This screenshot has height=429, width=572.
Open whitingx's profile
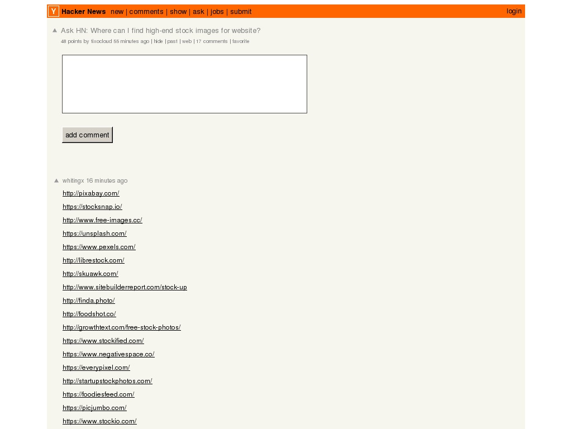pyautogui.click(x=73, y=180)
